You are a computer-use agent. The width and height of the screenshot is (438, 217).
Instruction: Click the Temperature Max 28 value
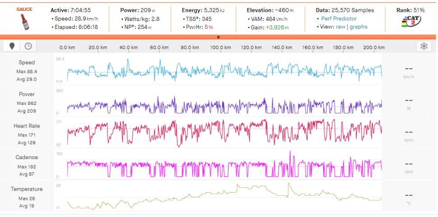(x=27, y=198)
